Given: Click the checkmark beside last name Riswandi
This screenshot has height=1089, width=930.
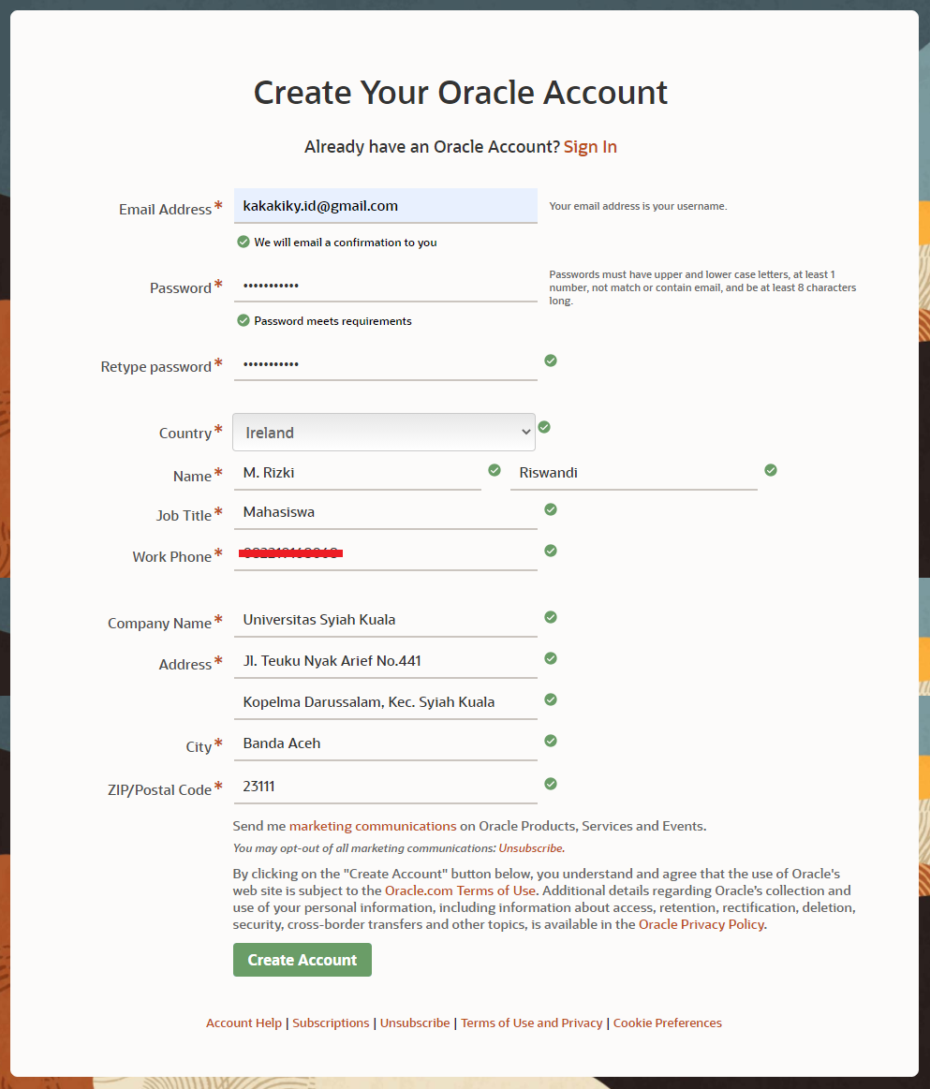Looking at the screenshot, I should (x=770, y=470).
